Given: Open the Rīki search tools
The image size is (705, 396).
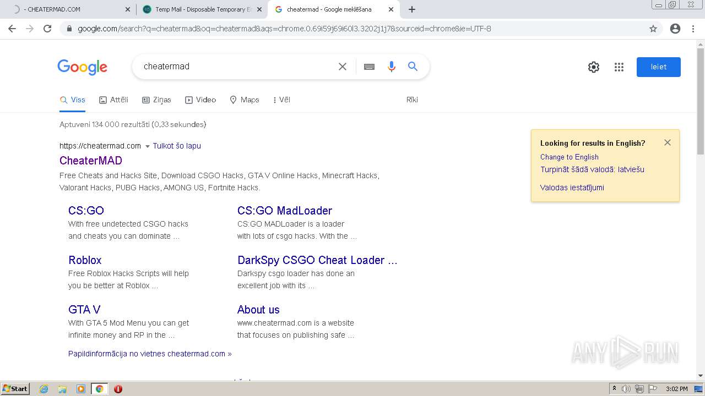Looking at the screenshot, I should tap(412, 100).
